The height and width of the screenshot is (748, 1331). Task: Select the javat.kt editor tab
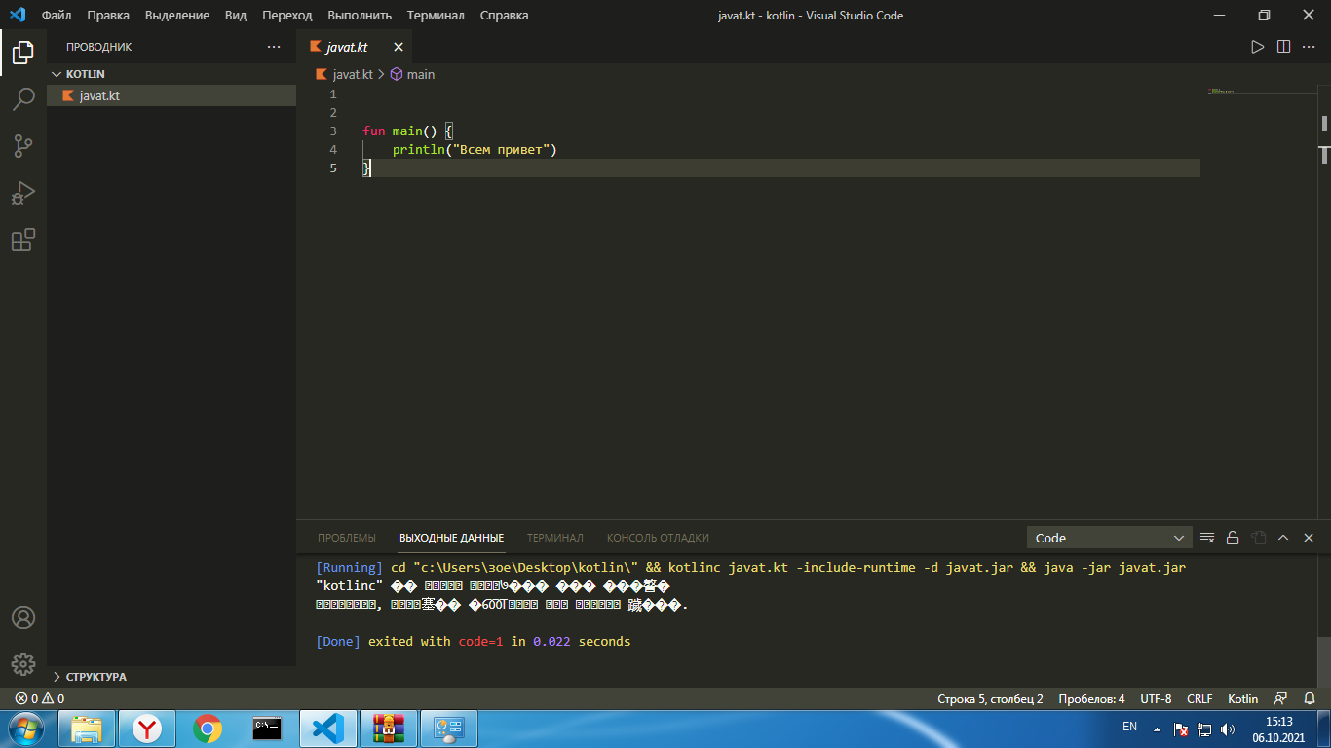click(x=355, y=47)
